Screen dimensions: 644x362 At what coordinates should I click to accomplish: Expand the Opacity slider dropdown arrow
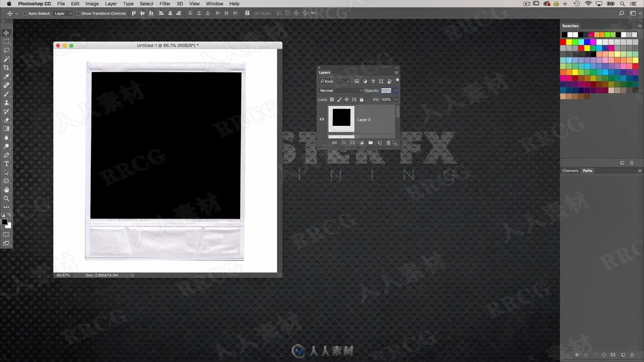396,90
